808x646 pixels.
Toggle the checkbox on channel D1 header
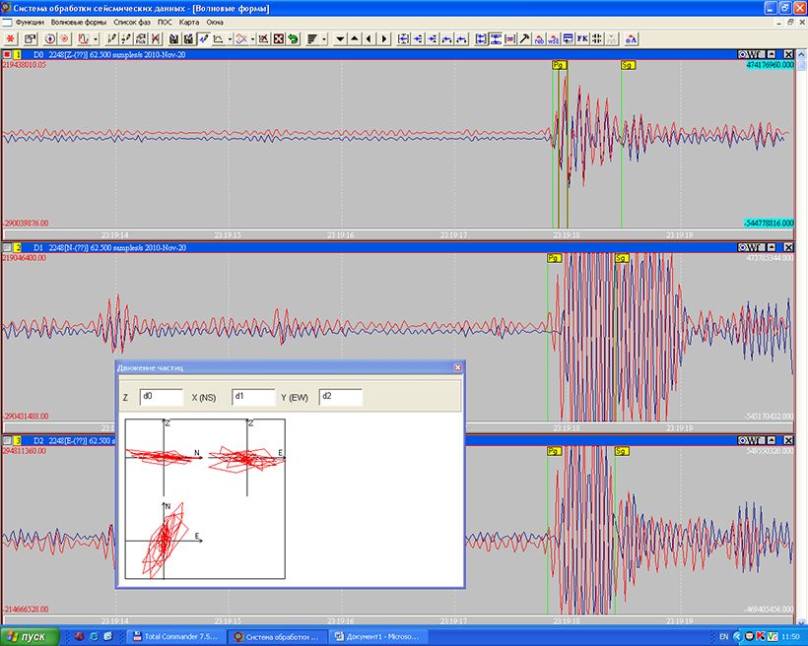click(7, 247)
